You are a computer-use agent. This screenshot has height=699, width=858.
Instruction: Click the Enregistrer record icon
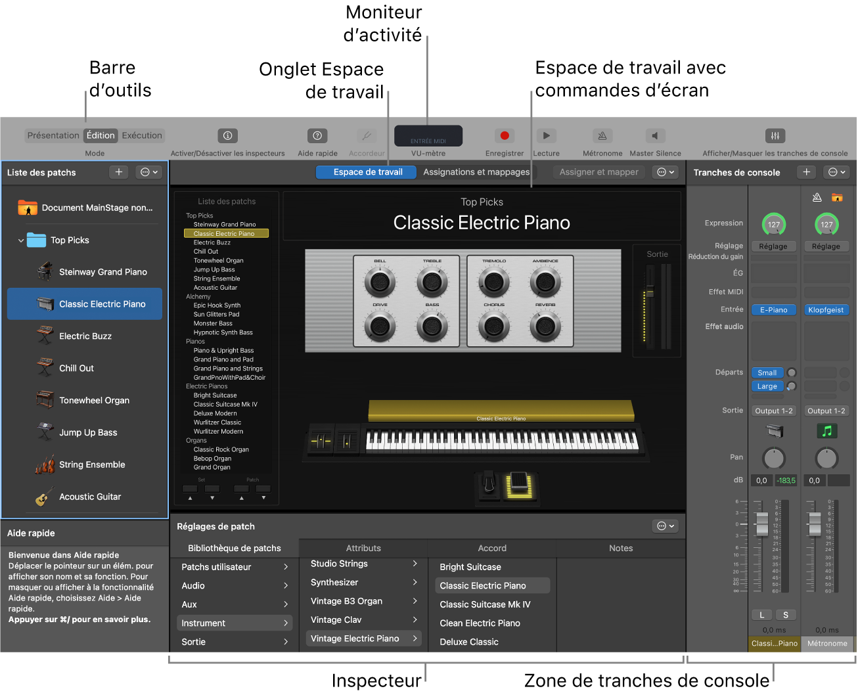point(504,135)
